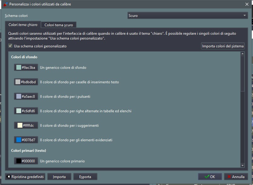Click the Ripristina predefiniti button
This screenshot has height=185, width=253.
[25, 177]
